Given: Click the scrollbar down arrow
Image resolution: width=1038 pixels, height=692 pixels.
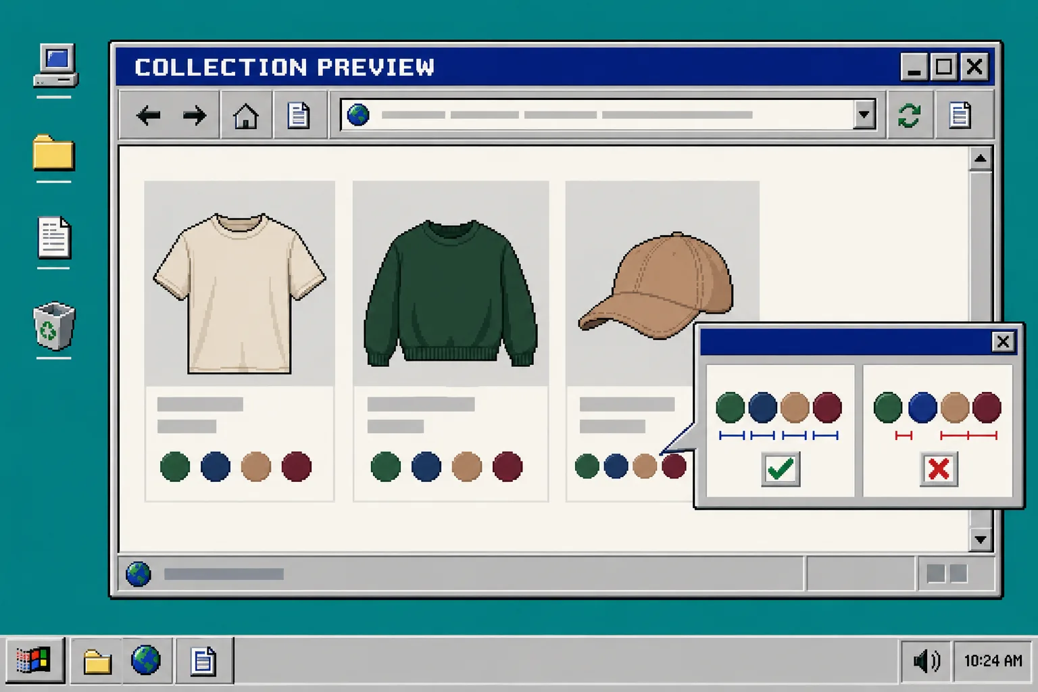Looking at the screenshot, I should click(x=980, y=539).
